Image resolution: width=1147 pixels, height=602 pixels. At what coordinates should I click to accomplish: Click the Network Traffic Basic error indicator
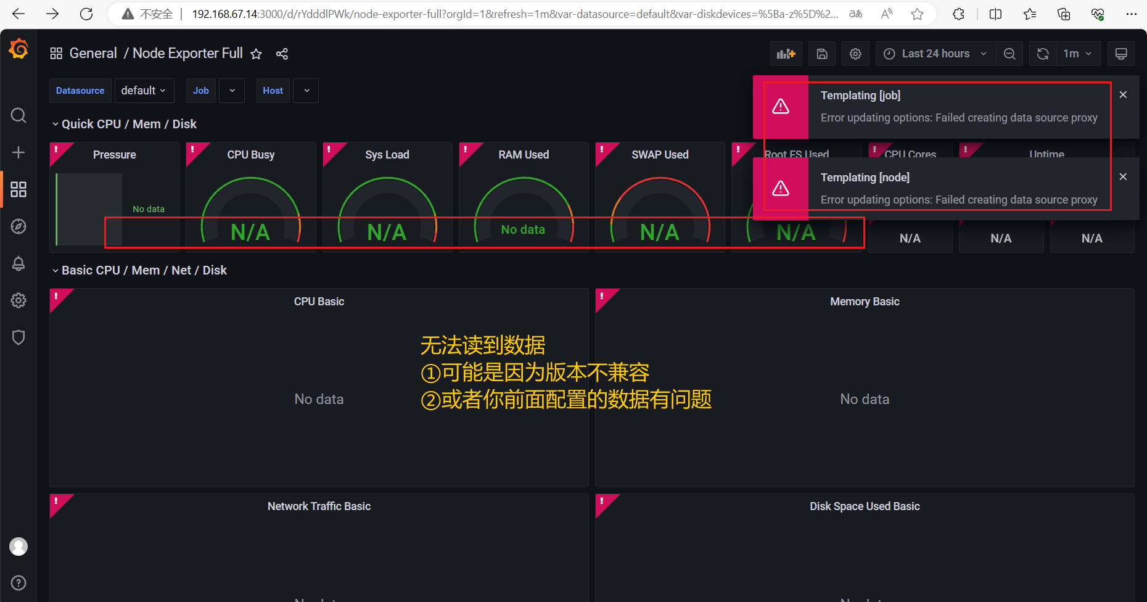[57, 501]
